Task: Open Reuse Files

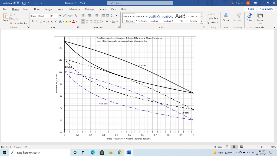Action: click(x=260, y=18)
